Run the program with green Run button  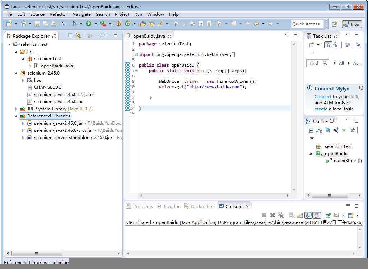tap(89, 24)
